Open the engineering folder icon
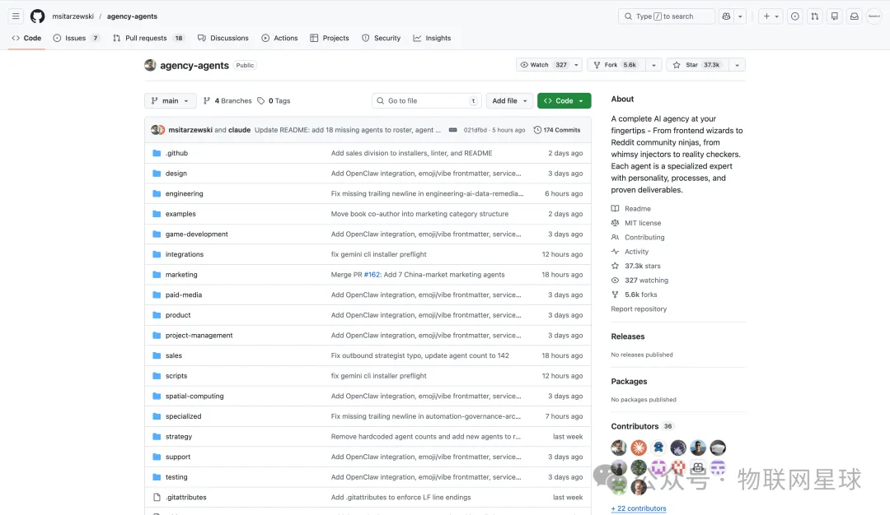The image size is (890, 515). click(157, 194)
